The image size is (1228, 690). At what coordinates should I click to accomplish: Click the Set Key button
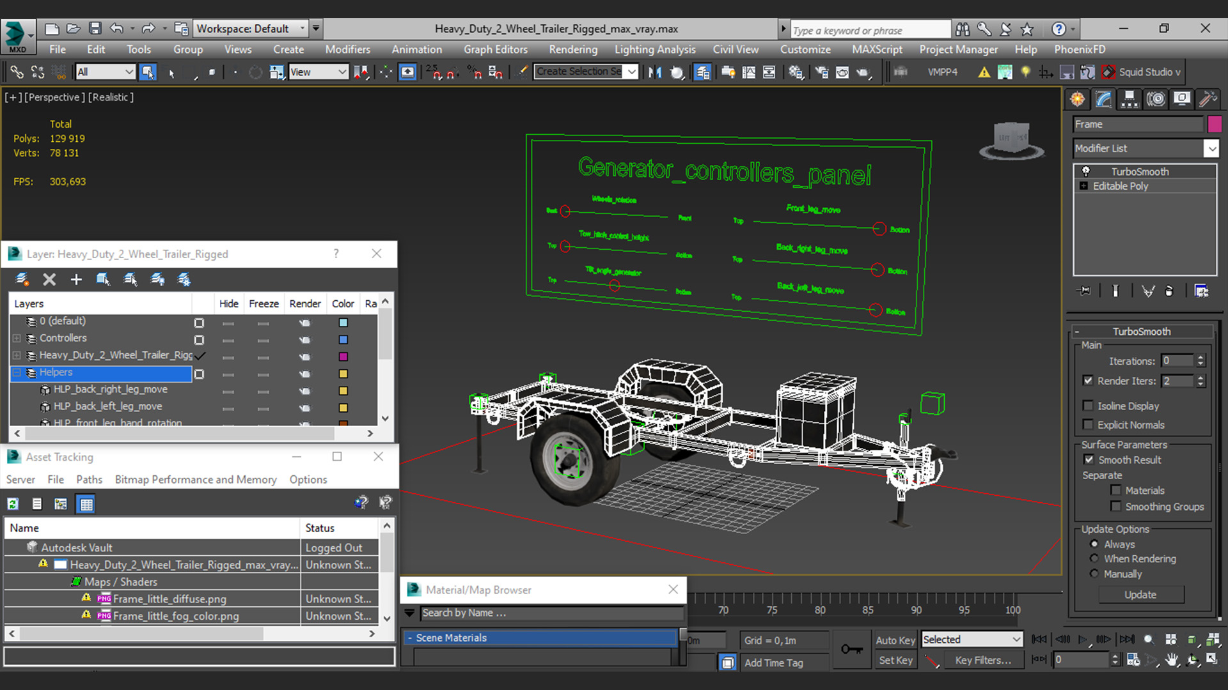click(x=895, y=660)
